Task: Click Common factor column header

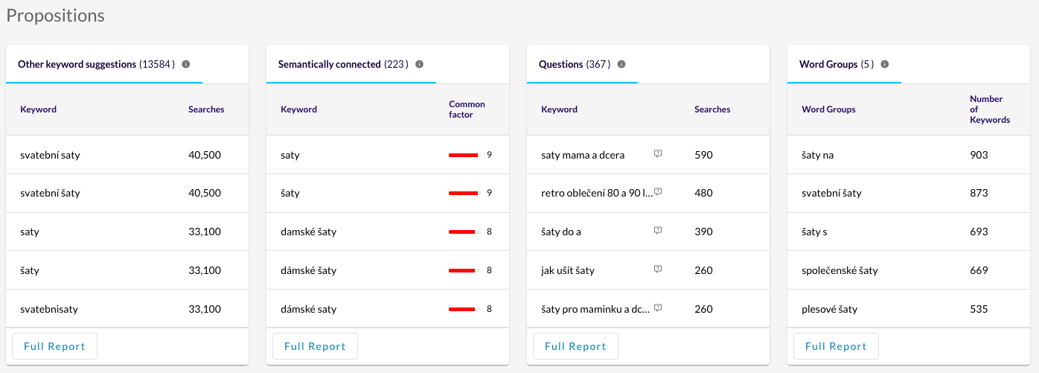Action: [467, 109]
